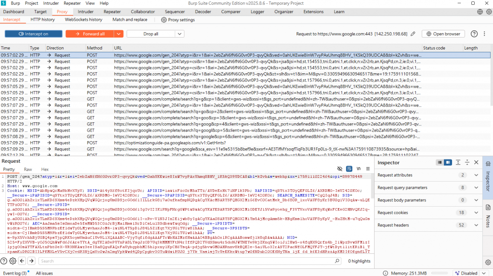Click the memory usage progress bar
The image size is (493, 276).
point(440,273)
